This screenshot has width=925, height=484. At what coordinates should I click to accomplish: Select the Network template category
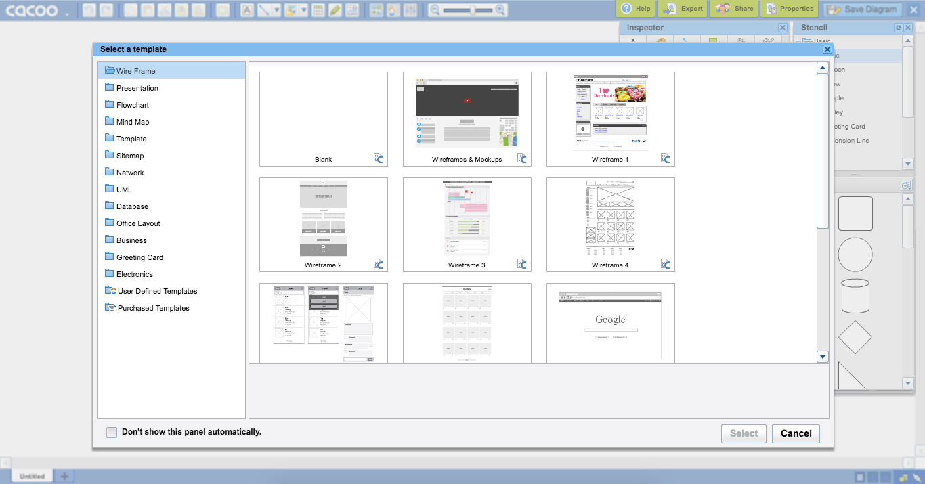(171, 172)
